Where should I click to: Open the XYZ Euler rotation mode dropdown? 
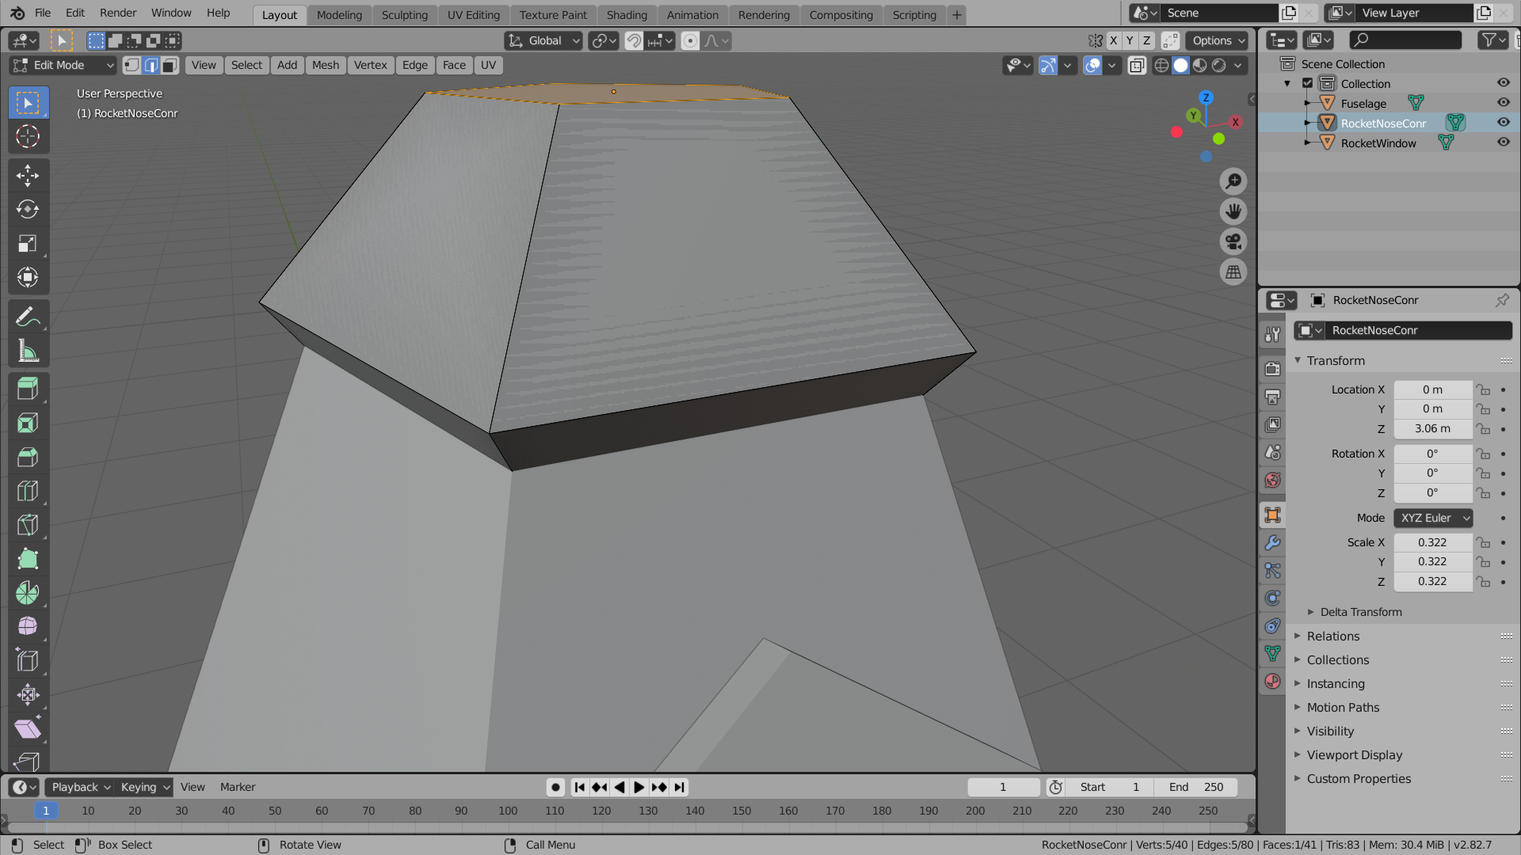point(1432,518)
